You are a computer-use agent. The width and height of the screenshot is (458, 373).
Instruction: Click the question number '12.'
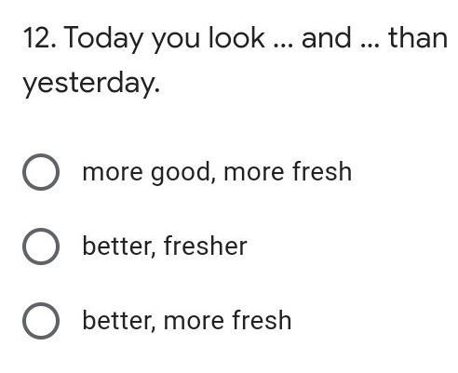click(x=40, y=38)
